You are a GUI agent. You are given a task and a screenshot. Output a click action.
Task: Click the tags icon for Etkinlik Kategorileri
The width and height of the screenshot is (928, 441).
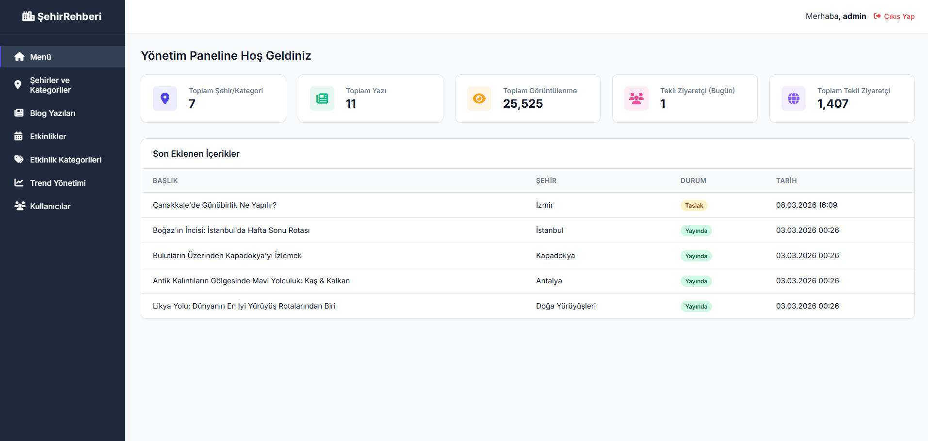[x=19, y=160]
